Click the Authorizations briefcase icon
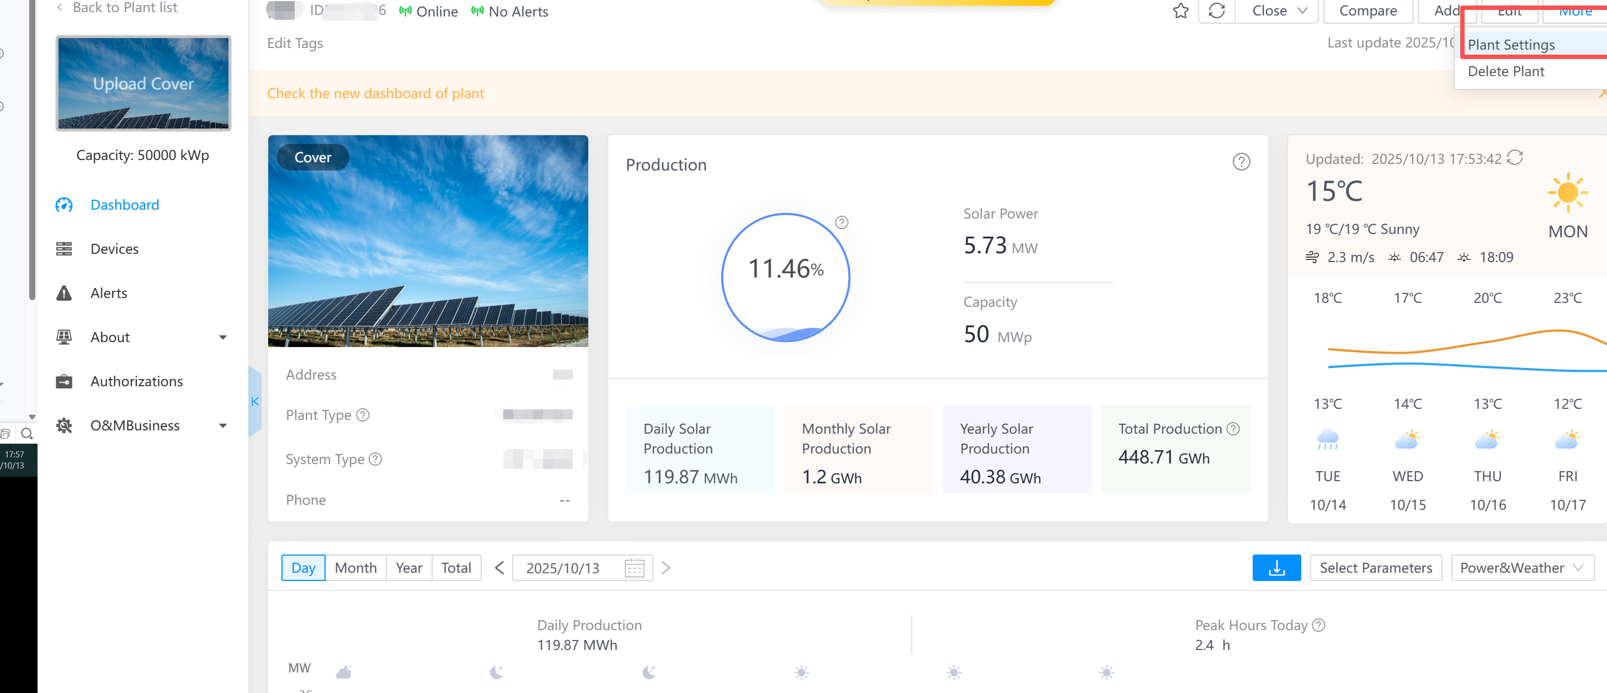Viewport: 1607px width, 693px height. (x=64, y=381)
